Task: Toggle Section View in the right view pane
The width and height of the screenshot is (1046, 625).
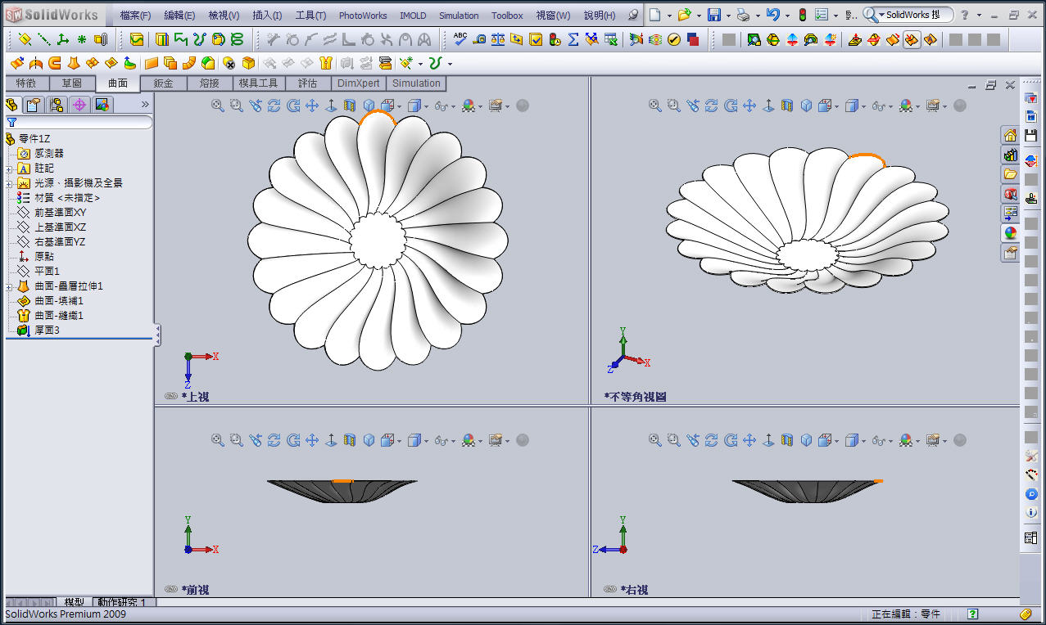Action: (787, 440)
